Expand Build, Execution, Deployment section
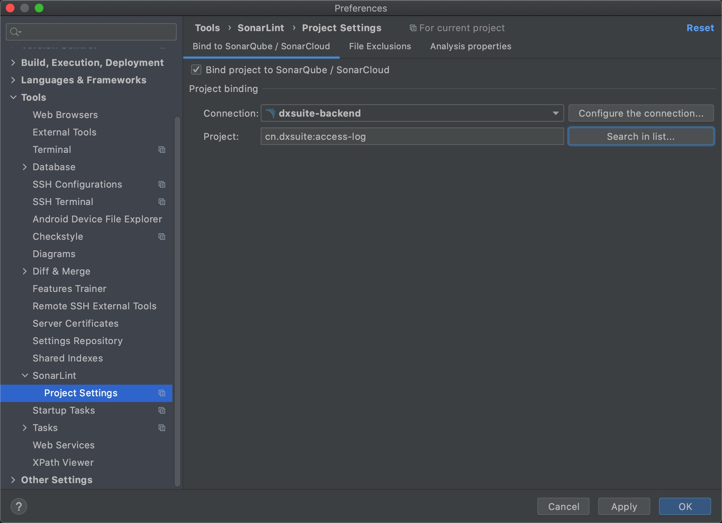The width and height of the screenshot is (722, 523). pos(13,63)
